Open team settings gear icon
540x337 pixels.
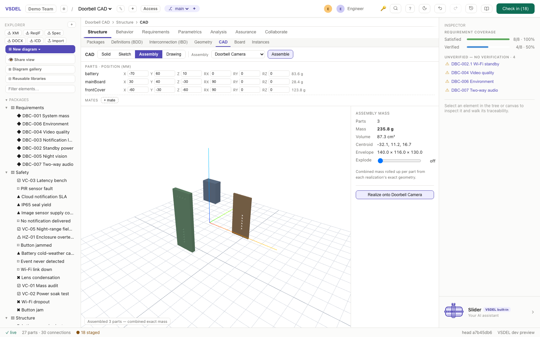coord(64,9)
